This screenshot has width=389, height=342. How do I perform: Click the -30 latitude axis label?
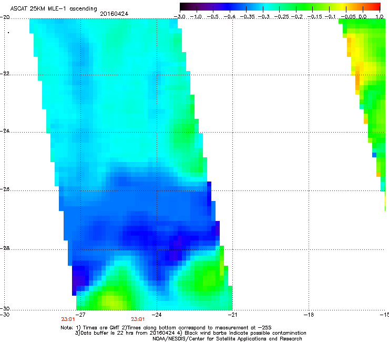pyautogui.click(x=5, y=308)
